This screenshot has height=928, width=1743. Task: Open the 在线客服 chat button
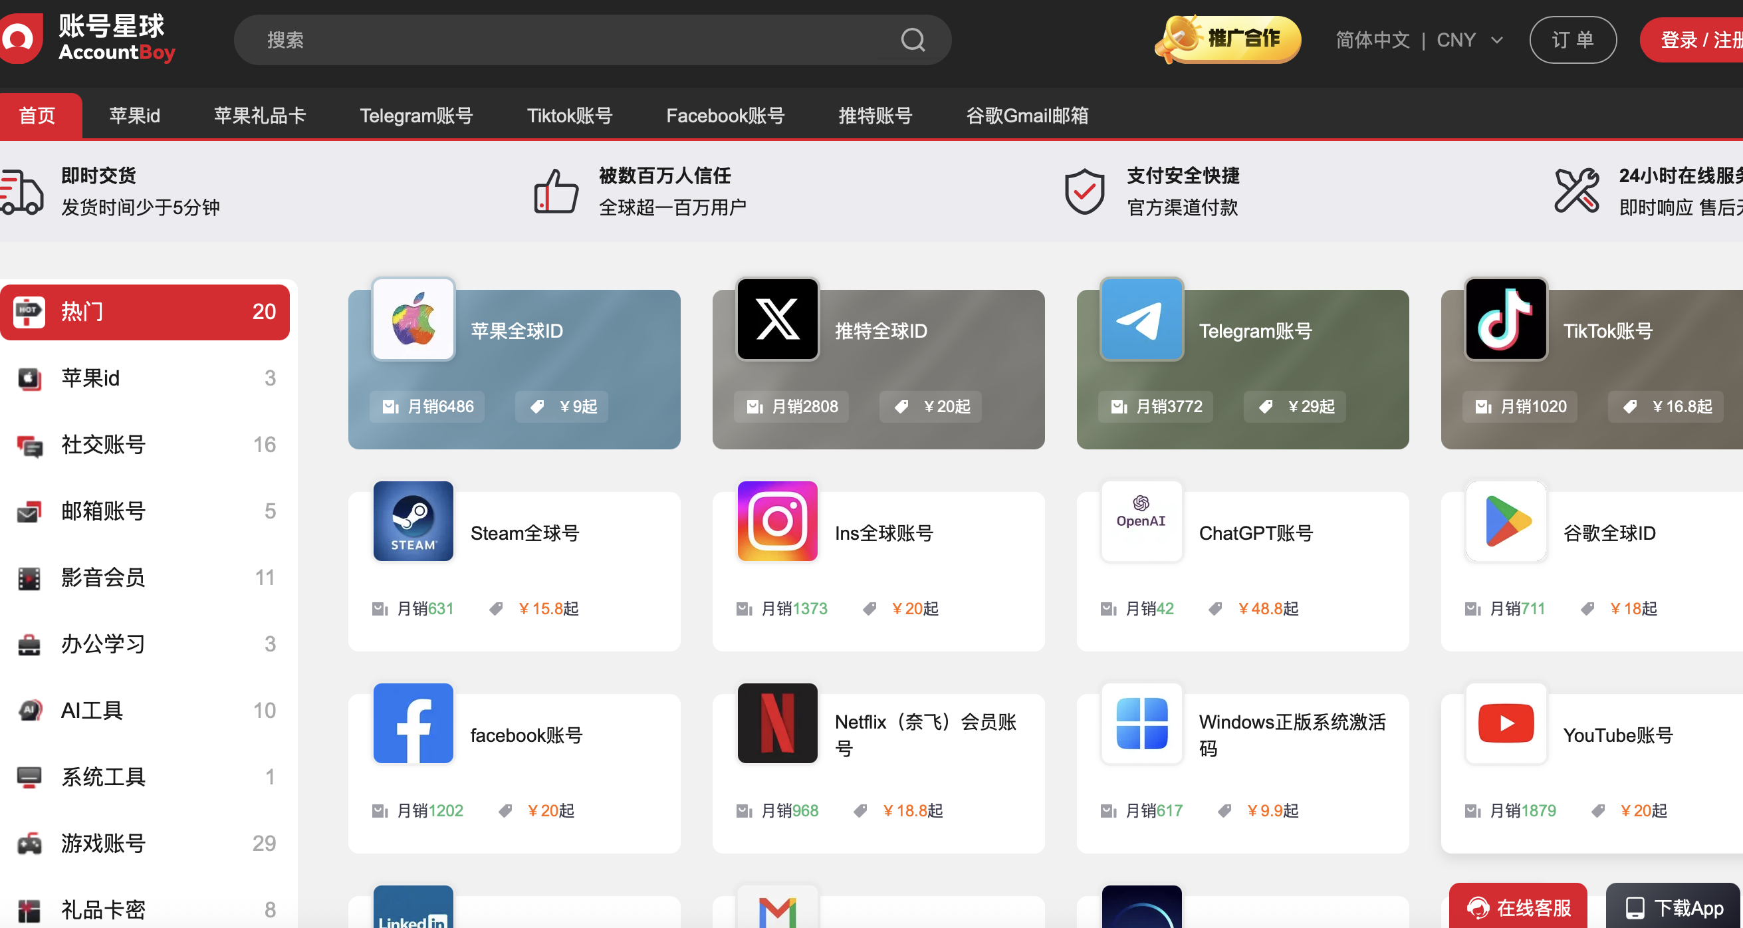1517,906
